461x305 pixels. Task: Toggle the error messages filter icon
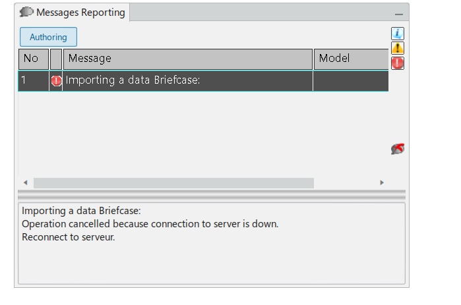pos(398,63)
